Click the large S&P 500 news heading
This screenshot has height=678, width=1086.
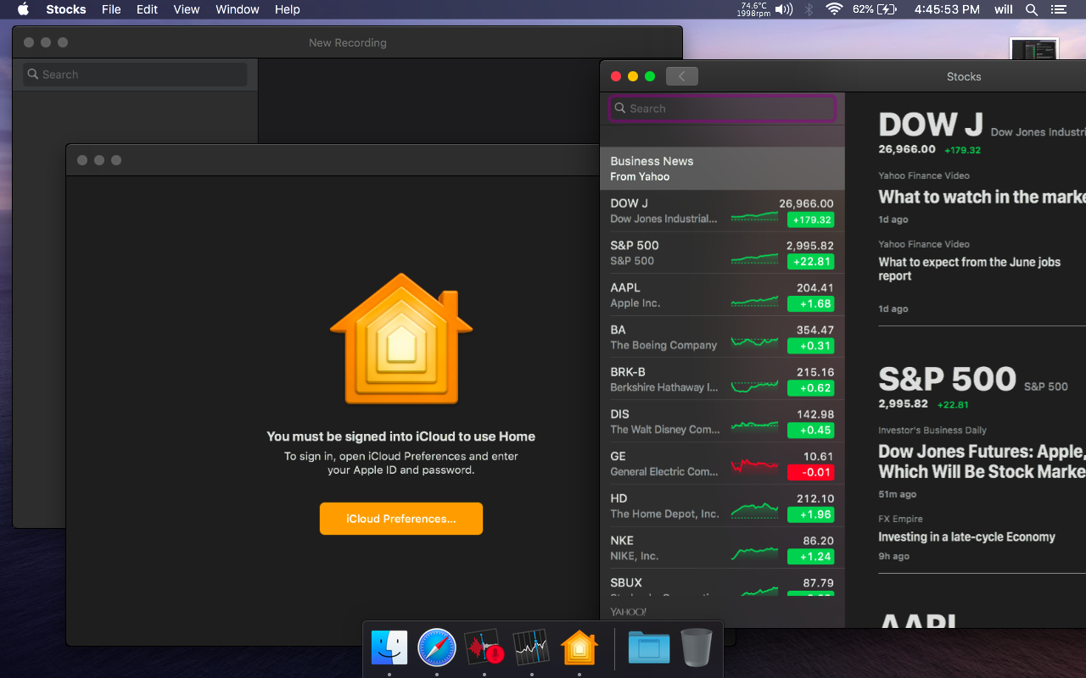pos(947,379)
